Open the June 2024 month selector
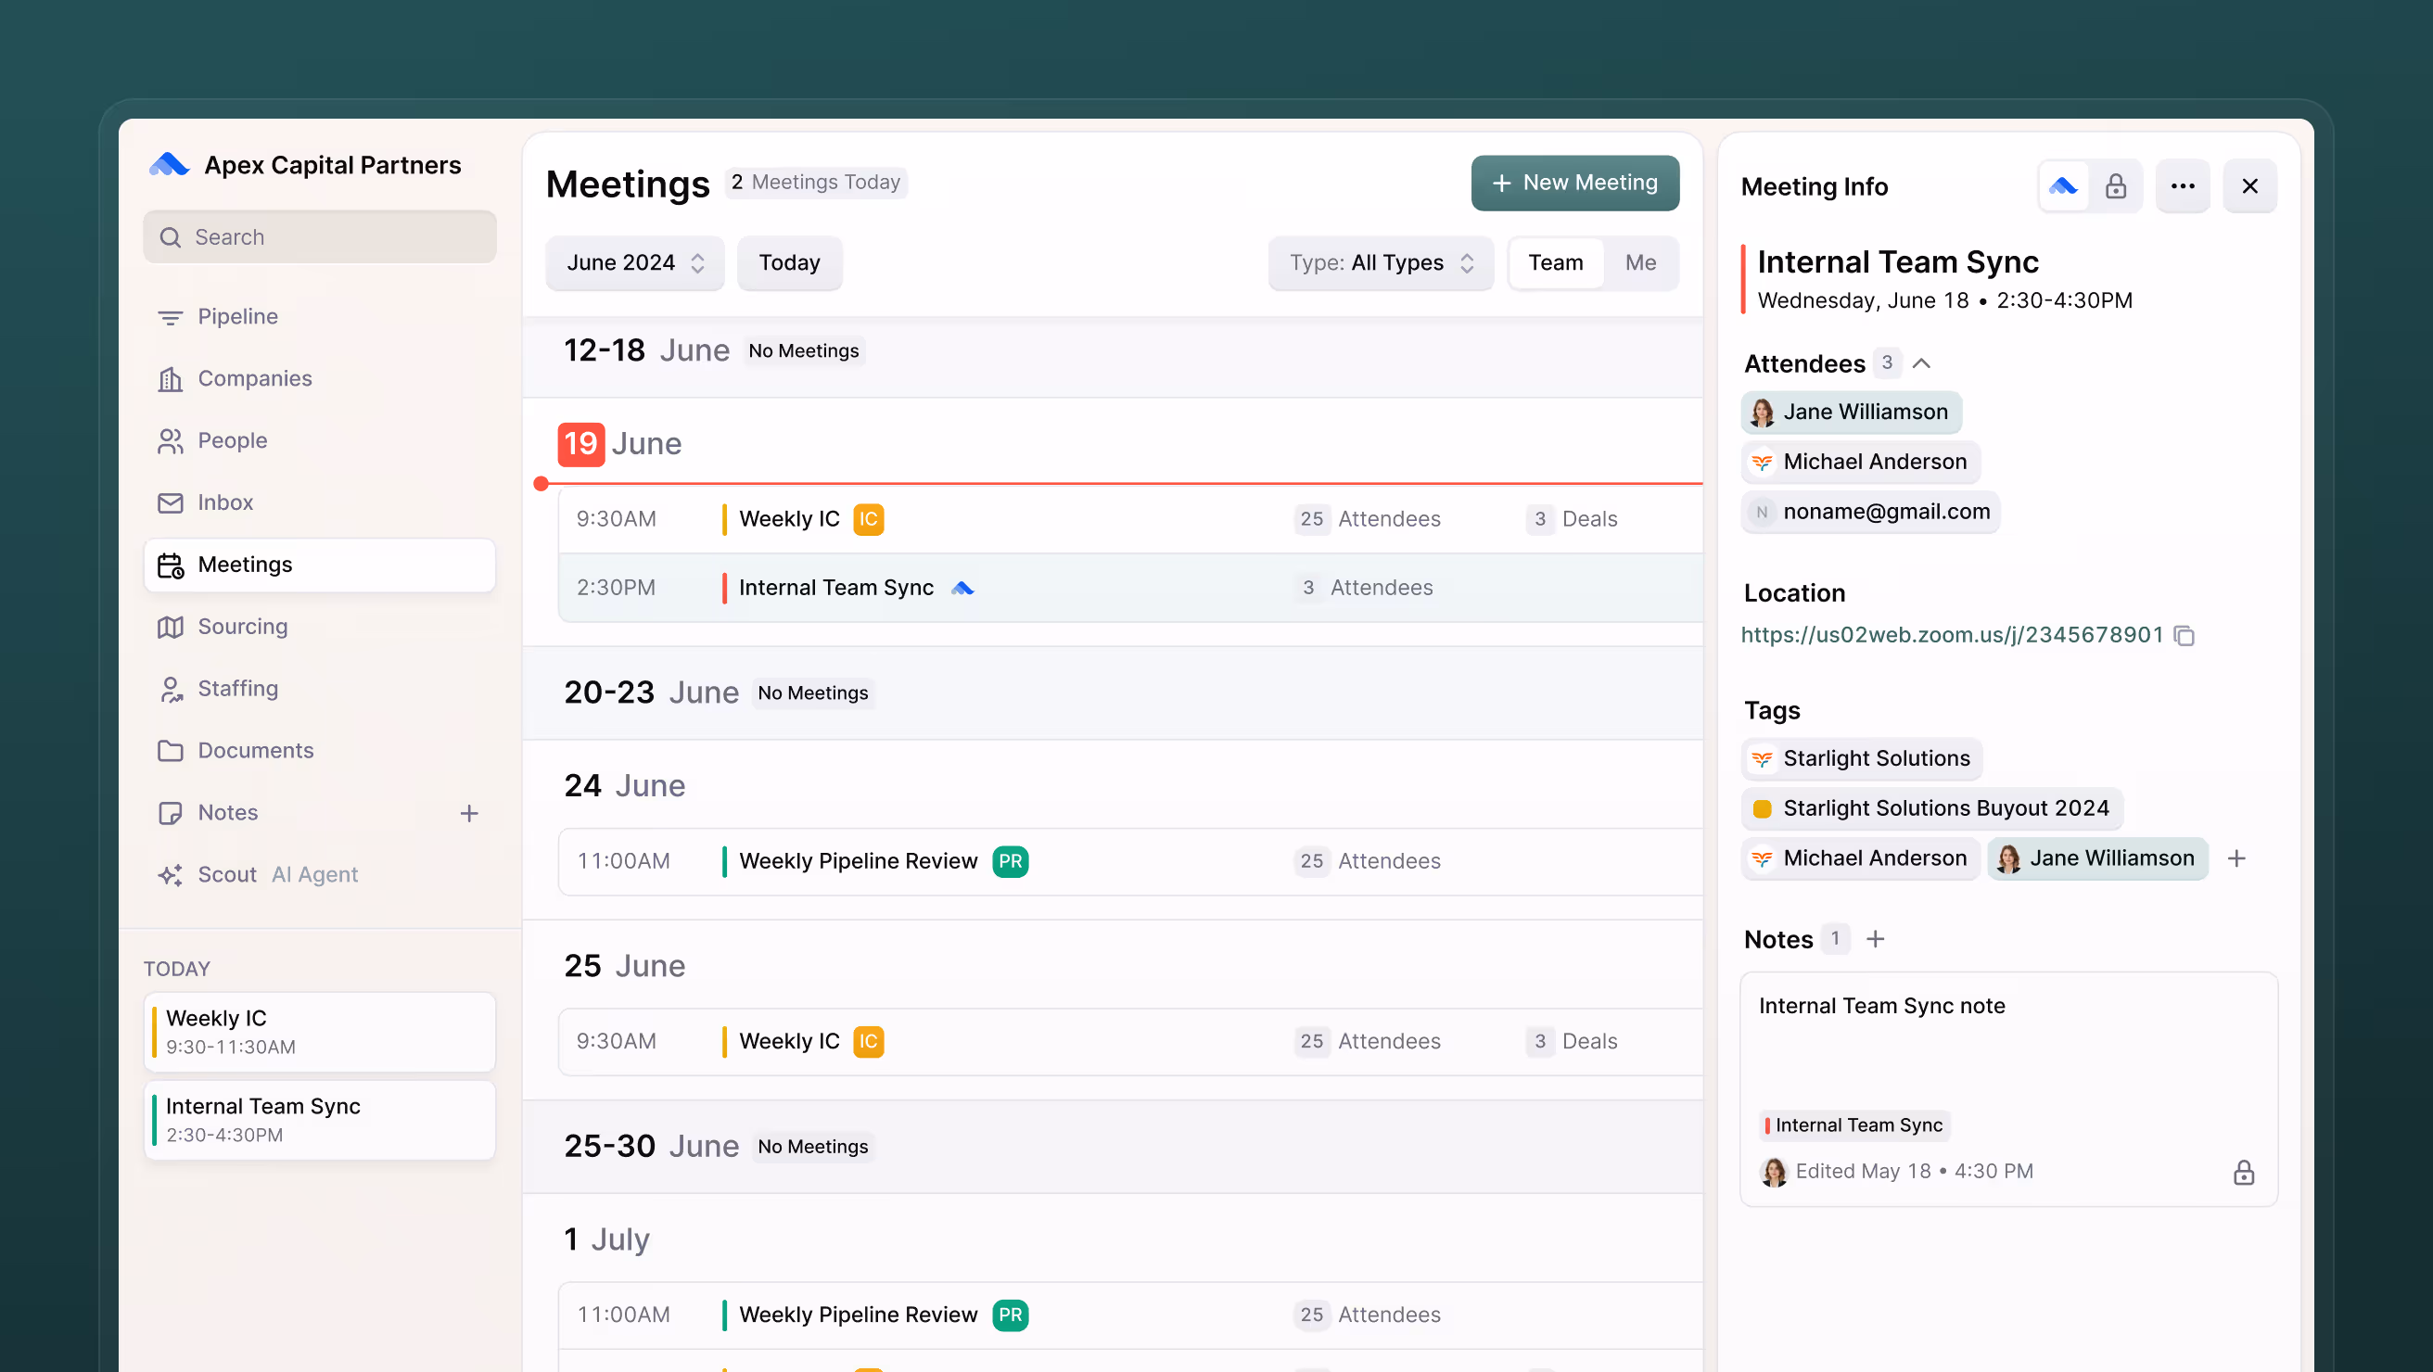This screenshot has width=2433, height=1372. 635,262
